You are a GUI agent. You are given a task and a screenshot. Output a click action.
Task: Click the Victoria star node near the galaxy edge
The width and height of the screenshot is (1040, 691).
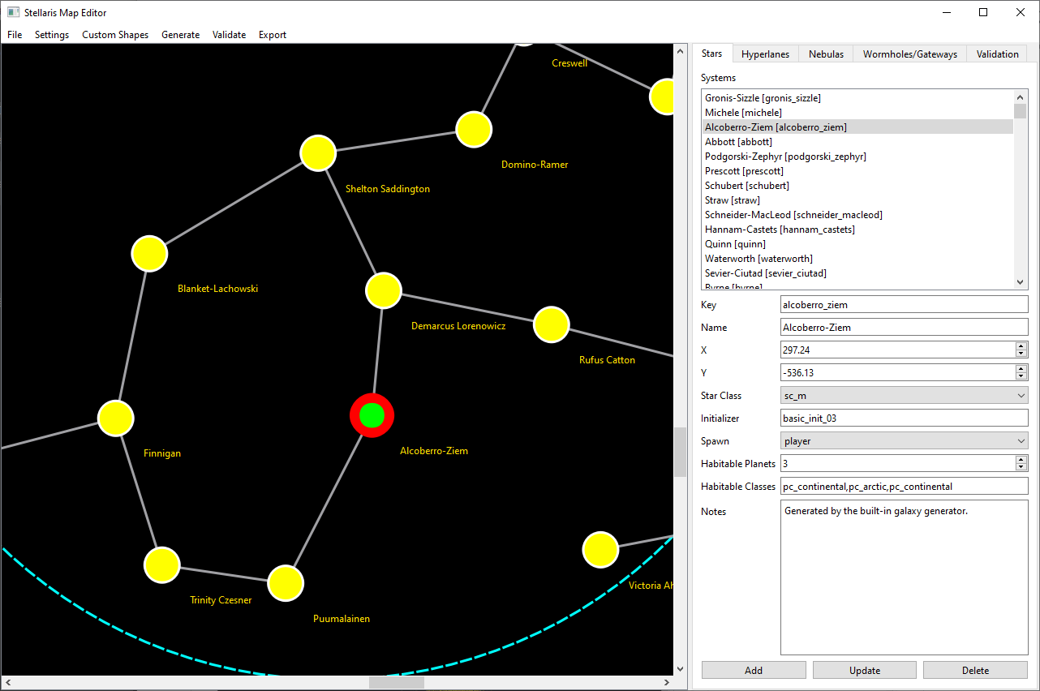(600, 550)
